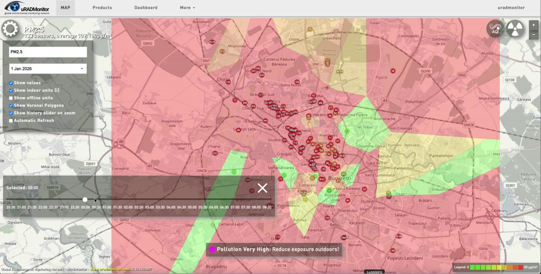Image resolution: width=541 pixels, height=274 pixels.
Task: Click the magenta pollution level indicator dot
Action: coord(212,249)
